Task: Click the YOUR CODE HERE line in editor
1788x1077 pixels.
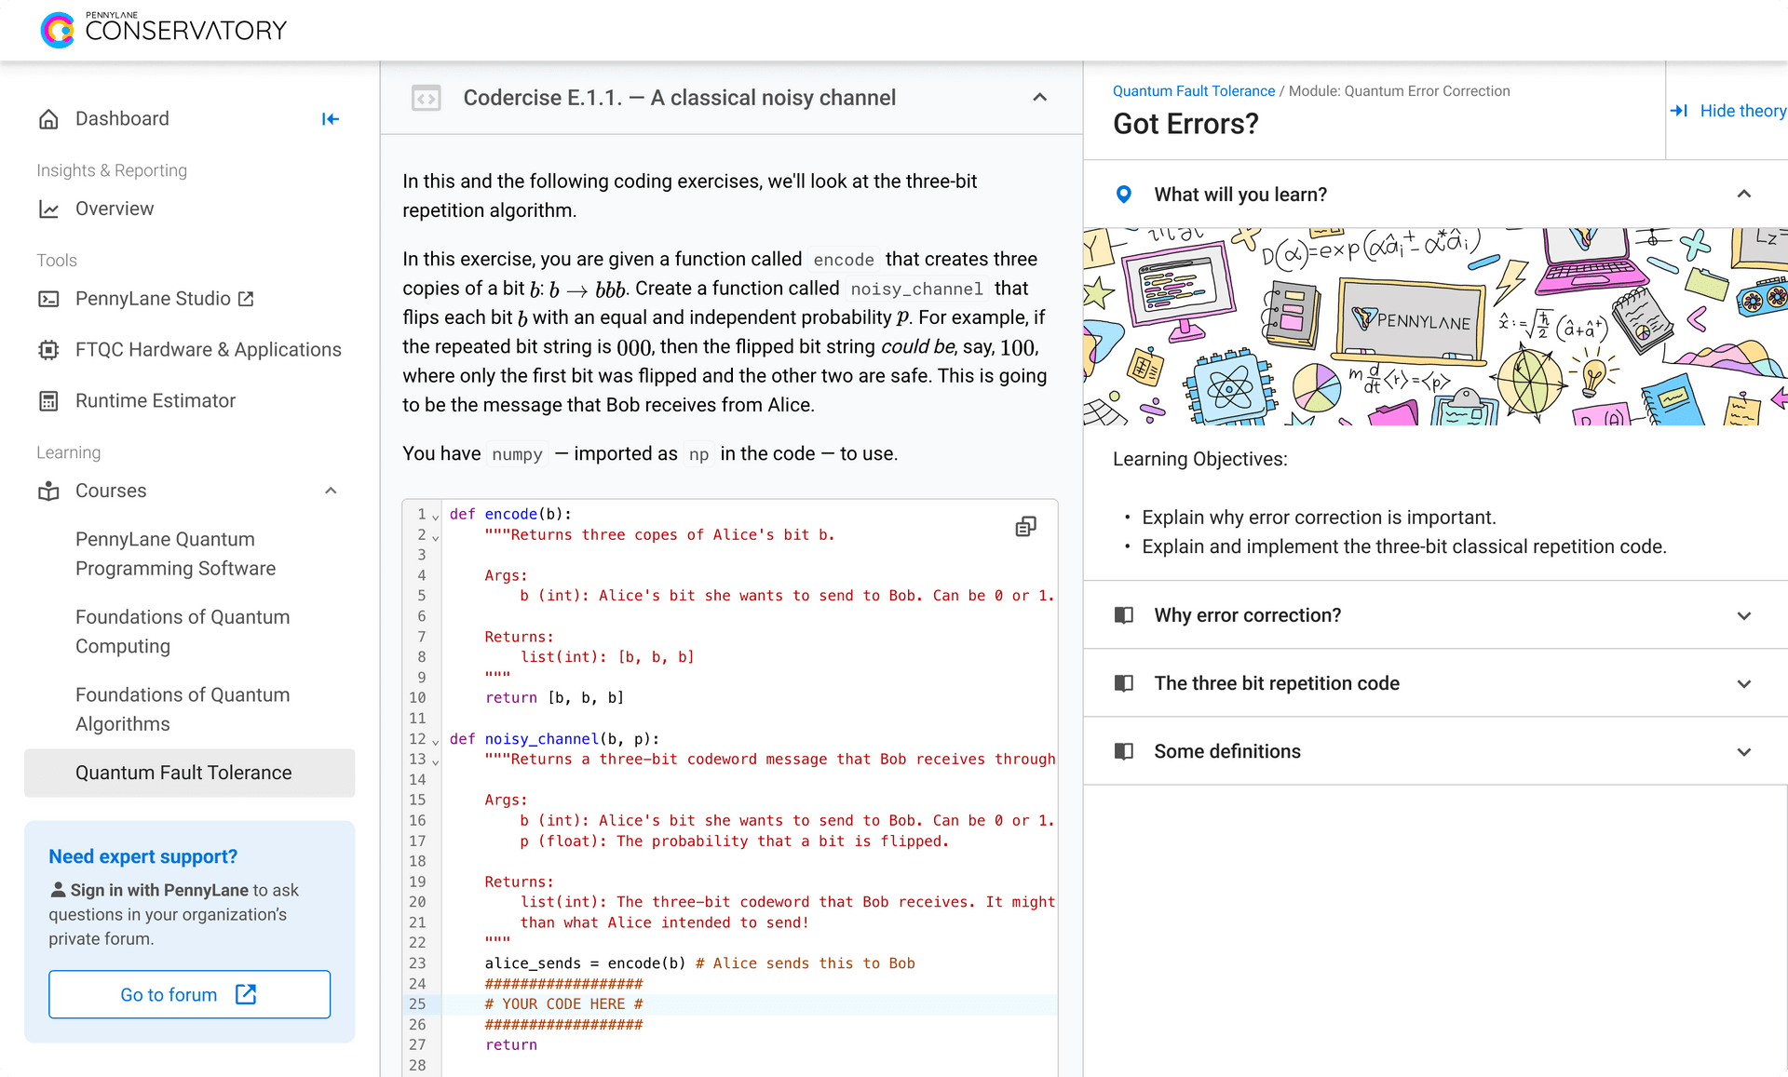Action: pos(563,1003)
